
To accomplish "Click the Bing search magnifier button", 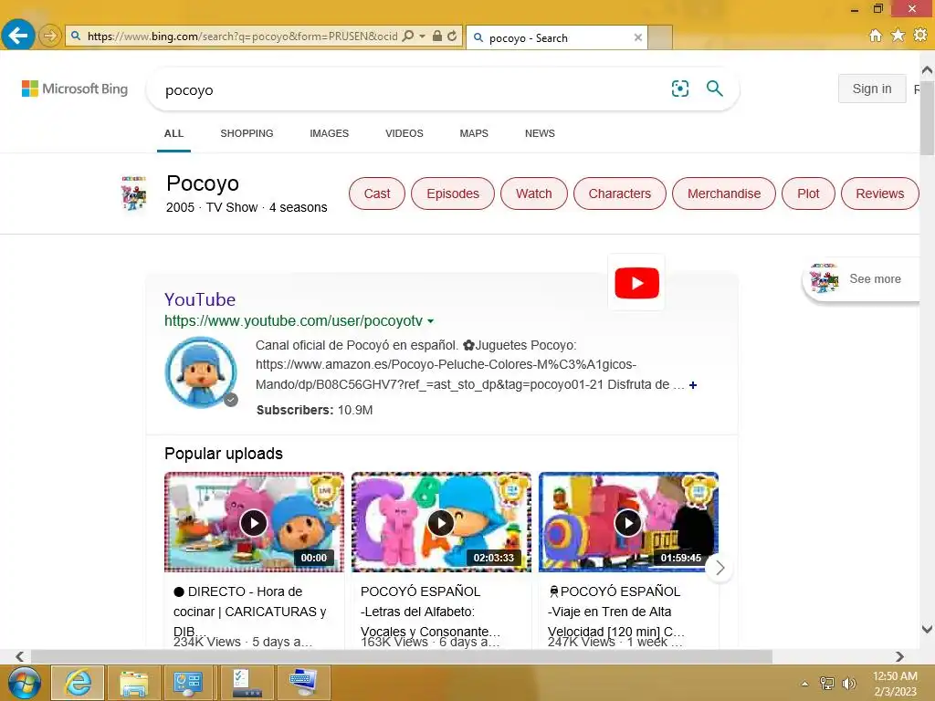I will 714,89.
